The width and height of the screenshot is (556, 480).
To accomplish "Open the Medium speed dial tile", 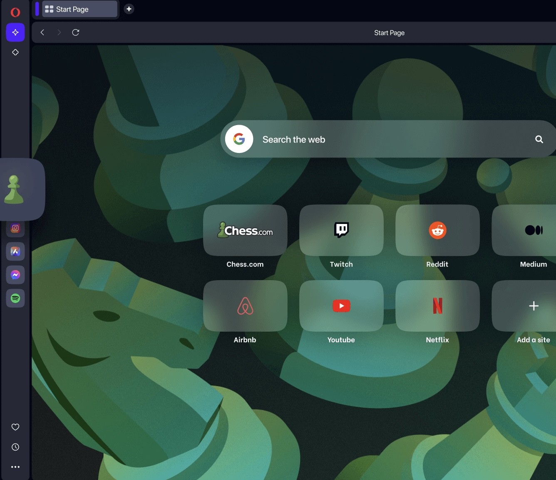I will click(x=524, y=230).
